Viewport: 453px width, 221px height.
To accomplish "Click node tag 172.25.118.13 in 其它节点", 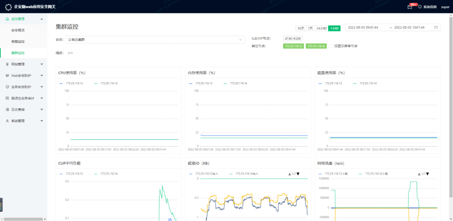I will click(294, 46).
